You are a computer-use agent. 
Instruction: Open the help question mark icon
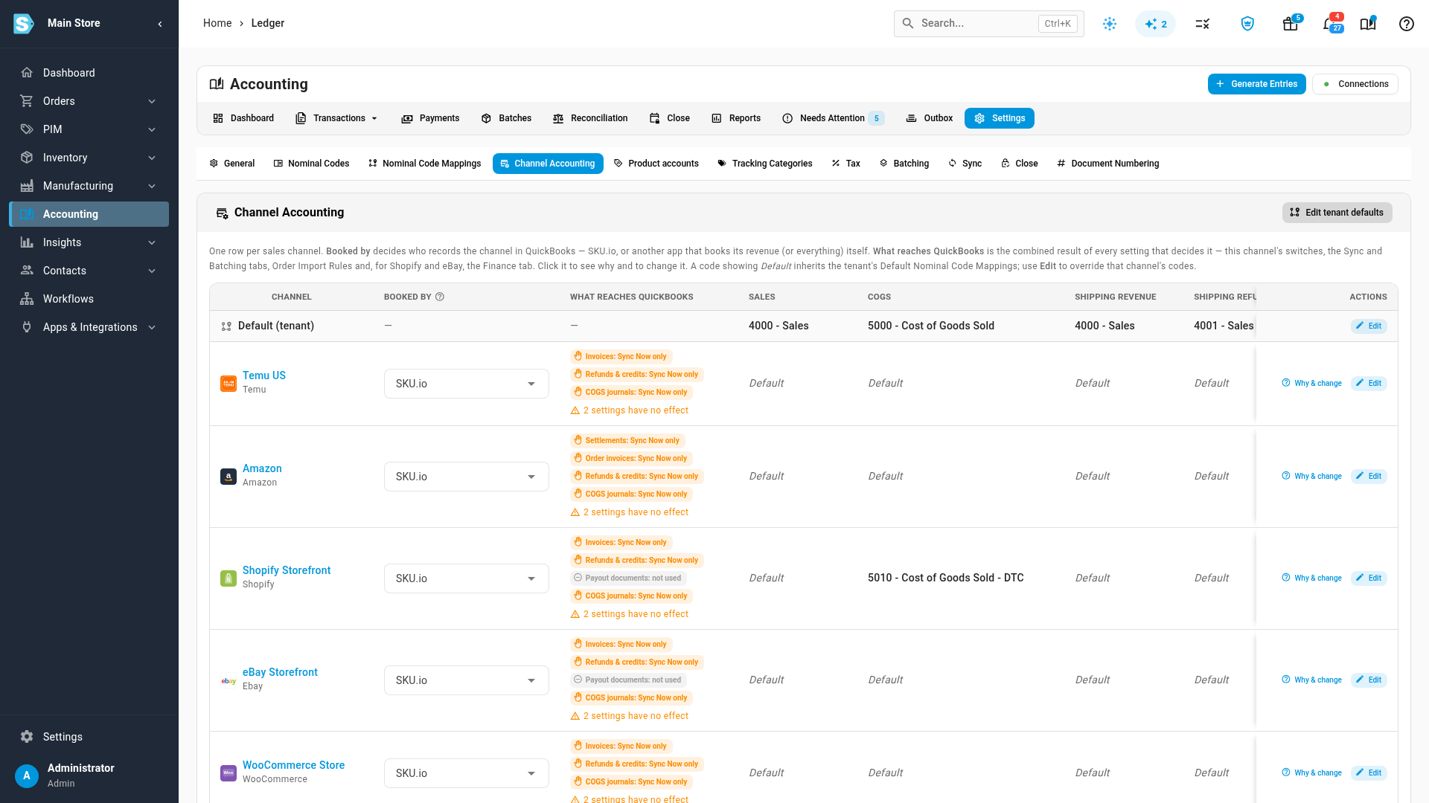pos(1406,24)
